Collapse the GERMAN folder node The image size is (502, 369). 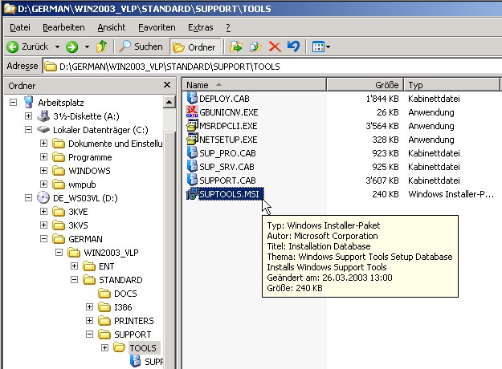coord(44,239)
